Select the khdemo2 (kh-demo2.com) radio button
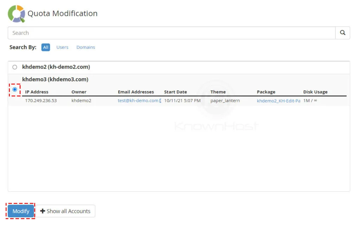This screenshot has width=360, height=225. (x=15, y=67)
